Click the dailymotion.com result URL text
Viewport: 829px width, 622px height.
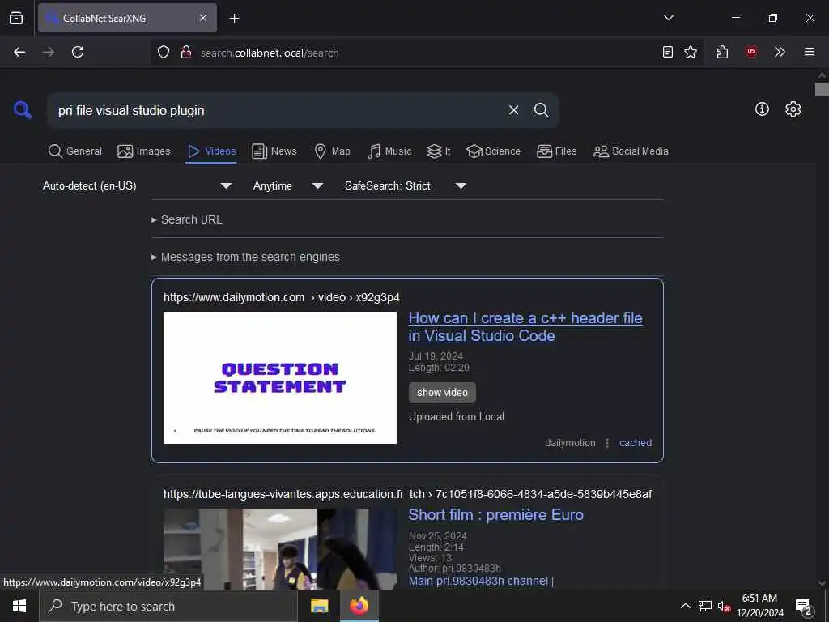point(281,297)
